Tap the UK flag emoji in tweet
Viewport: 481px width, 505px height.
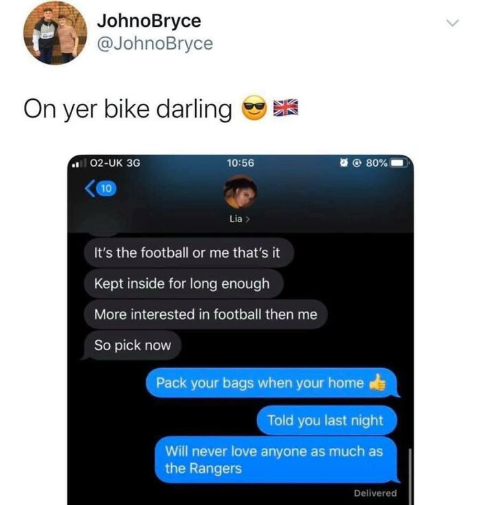coord(285,107)
